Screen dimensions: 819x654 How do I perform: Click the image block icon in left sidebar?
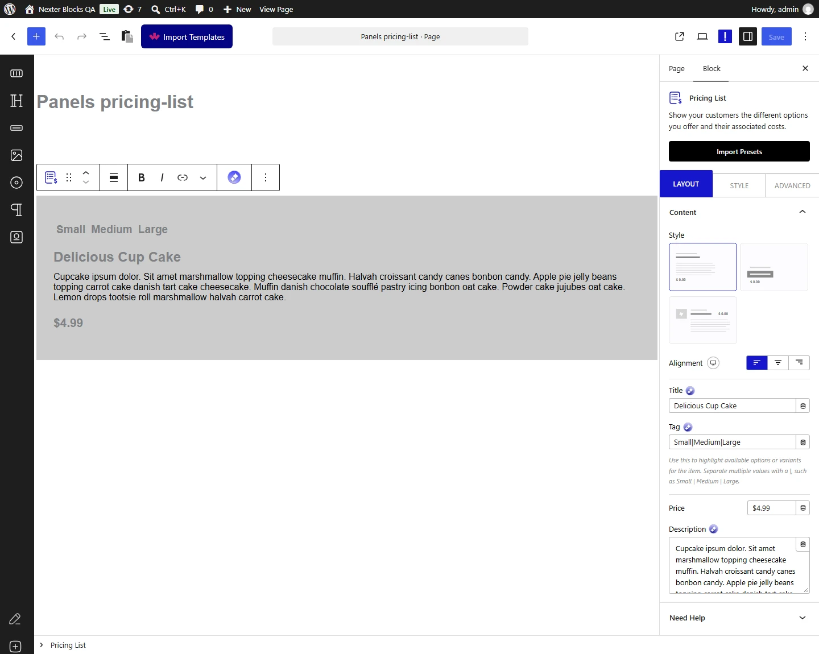(16, 155)
